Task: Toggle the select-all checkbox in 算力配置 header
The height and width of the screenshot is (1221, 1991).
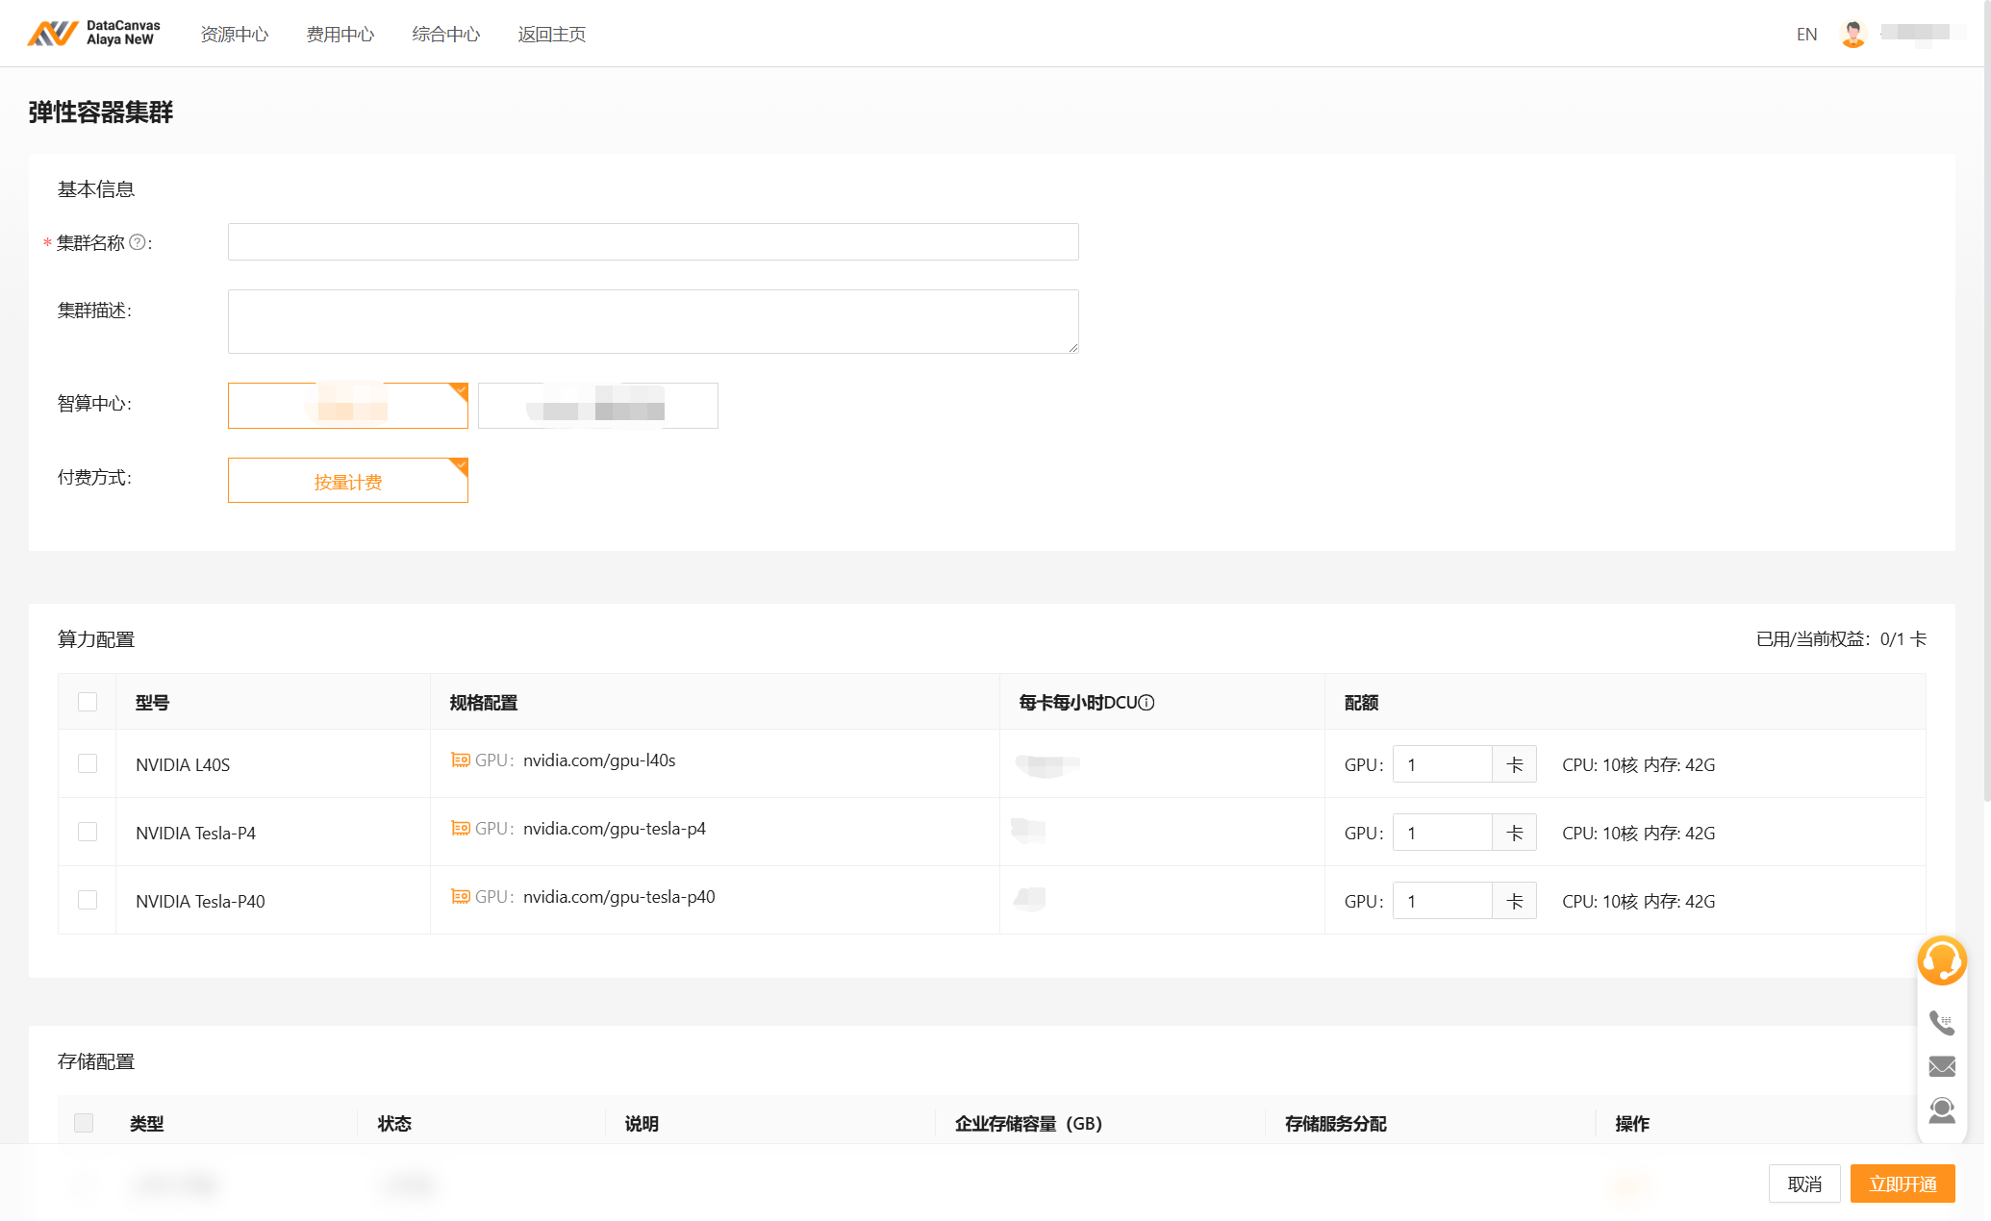Action: pos(88,702)
